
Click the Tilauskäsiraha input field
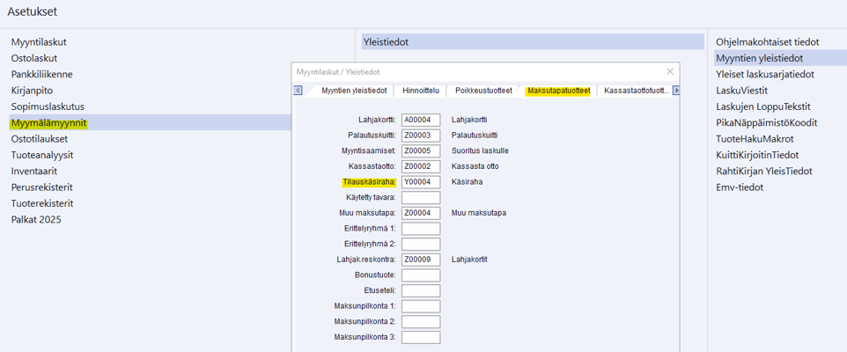[421, 182]
